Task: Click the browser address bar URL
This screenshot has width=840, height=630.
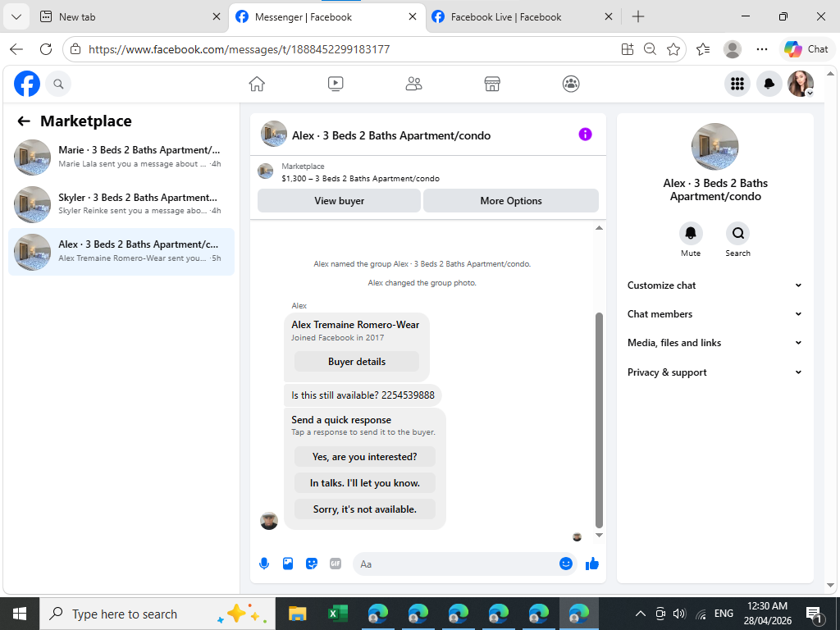Action: [x=239, y=49]
